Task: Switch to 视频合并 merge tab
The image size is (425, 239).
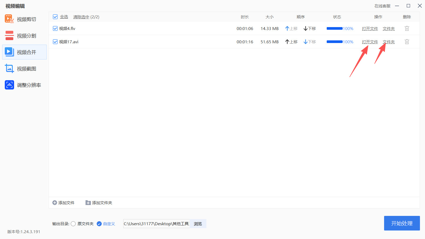Action: click(x=24, y=52)
